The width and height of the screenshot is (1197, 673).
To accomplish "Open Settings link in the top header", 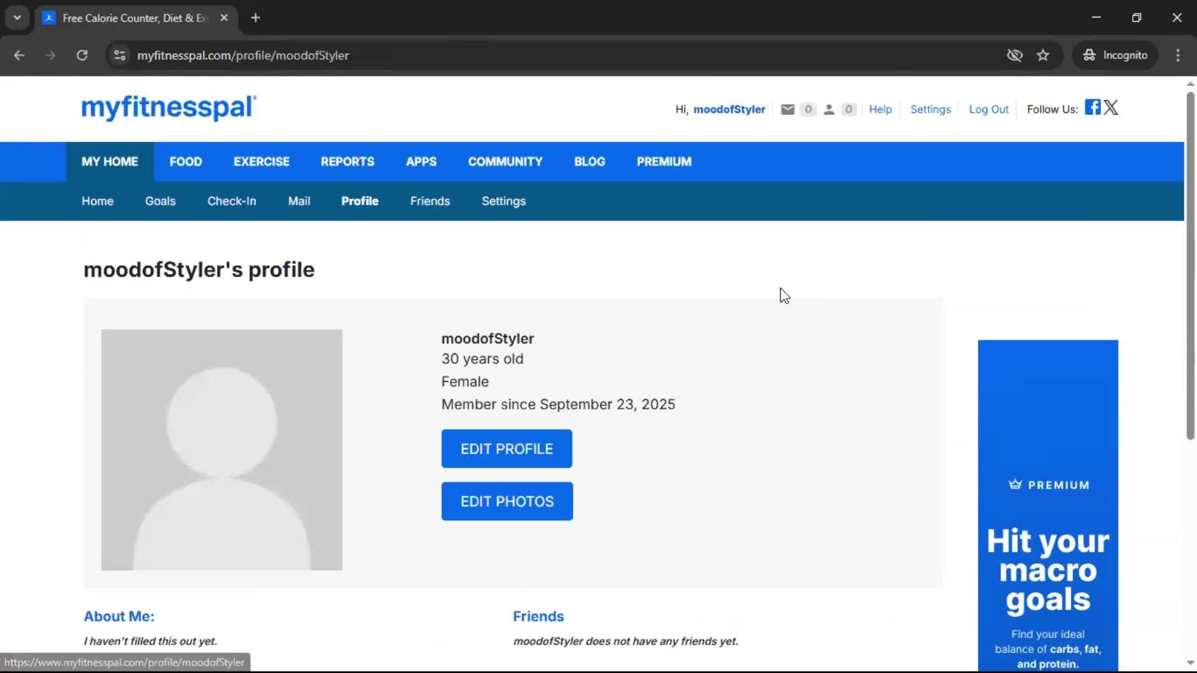I will click(x=930, y=110).
